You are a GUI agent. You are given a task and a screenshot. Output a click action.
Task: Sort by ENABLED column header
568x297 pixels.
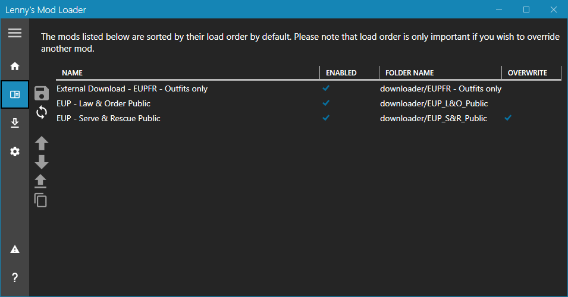(x=341, y=73)
